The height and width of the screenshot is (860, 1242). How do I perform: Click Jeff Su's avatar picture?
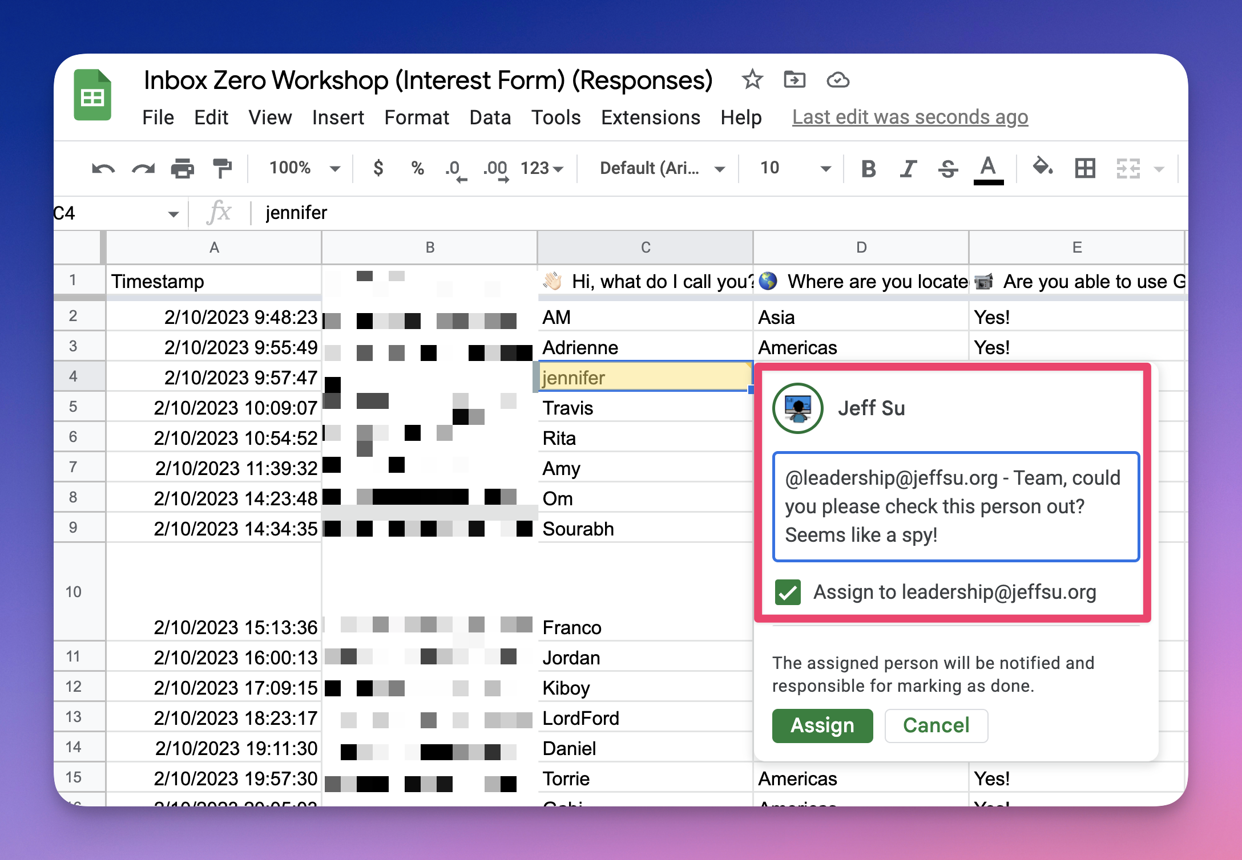coord(798,408)
